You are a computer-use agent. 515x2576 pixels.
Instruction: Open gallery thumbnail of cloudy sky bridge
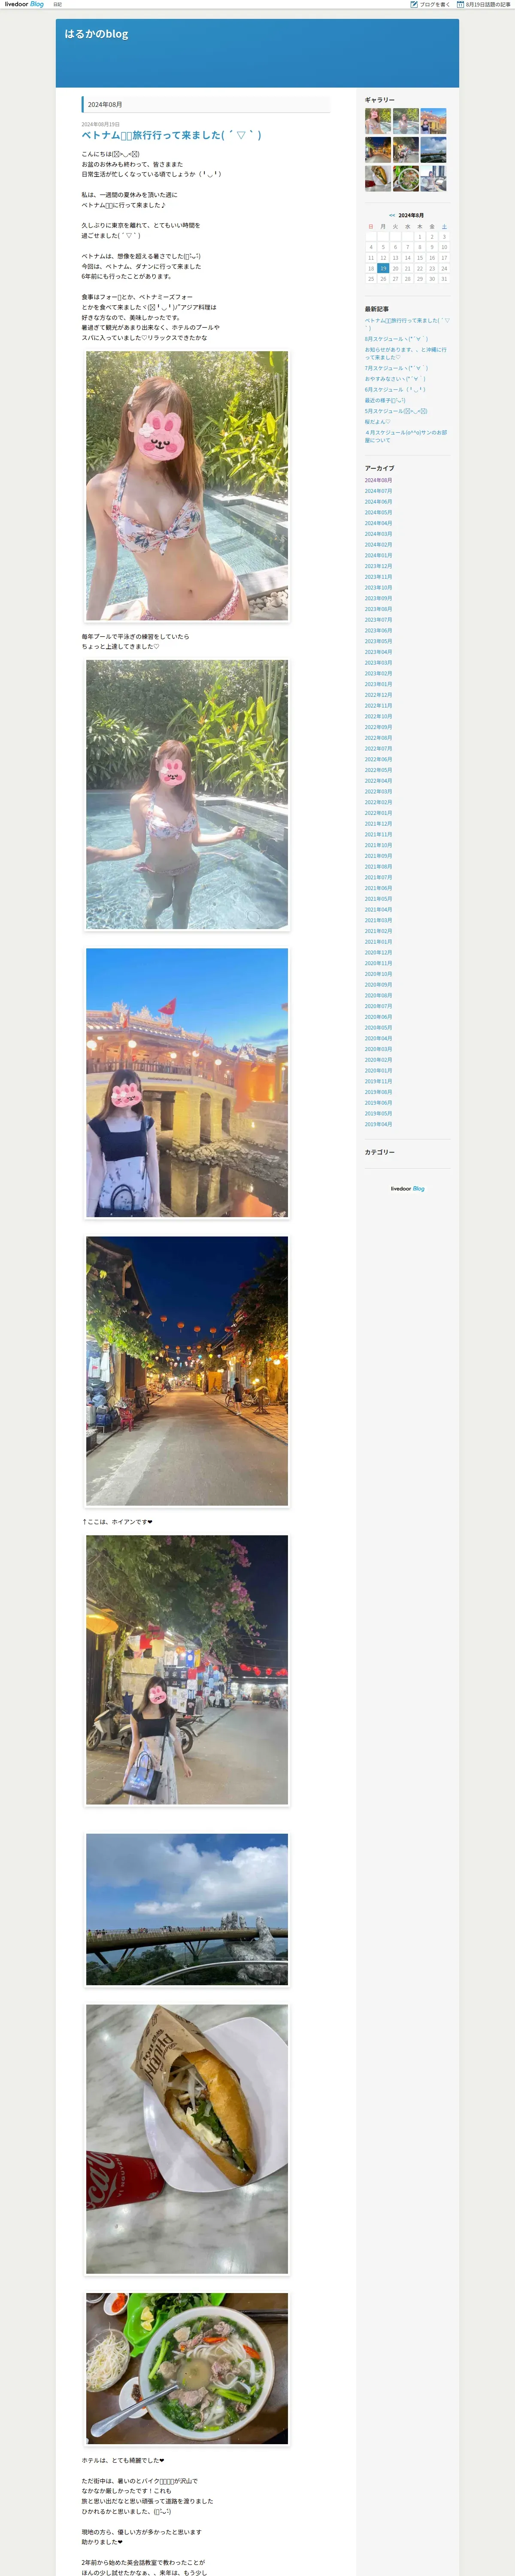click(x=433, y=149)
